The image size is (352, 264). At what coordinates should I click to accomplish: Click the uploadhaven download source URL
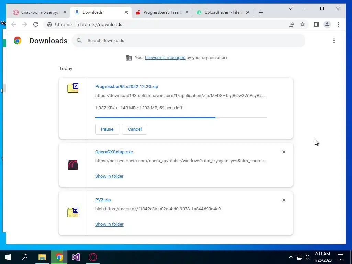click(180, 96)
